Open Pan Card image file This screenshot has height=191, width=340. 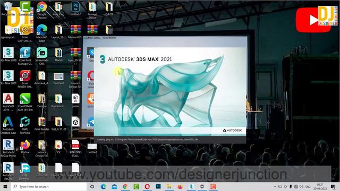pyautogui.click(x=58, y=79)
